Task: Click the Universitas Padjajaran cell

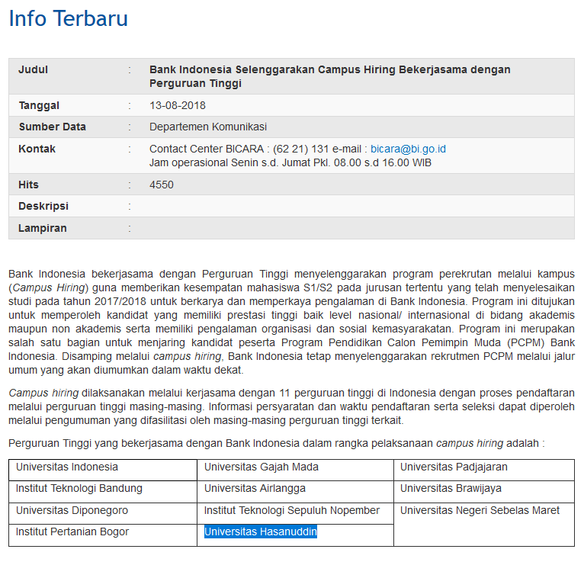Action: (484, 470)
